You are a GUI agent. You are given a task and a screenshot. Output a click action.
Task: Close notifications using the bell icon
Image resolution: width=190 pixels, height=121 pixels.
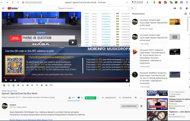[187, 8]
